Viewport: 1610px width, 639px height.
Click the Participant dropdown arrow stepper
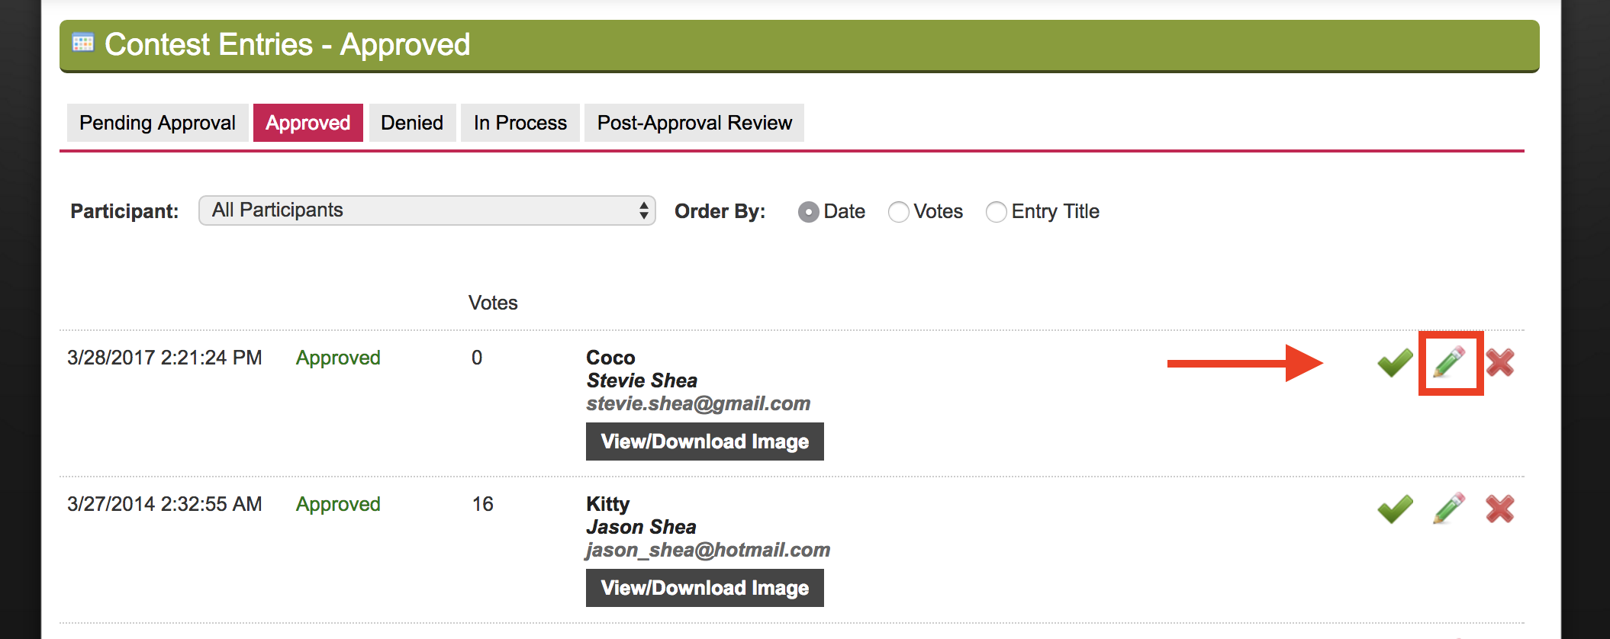644,210
